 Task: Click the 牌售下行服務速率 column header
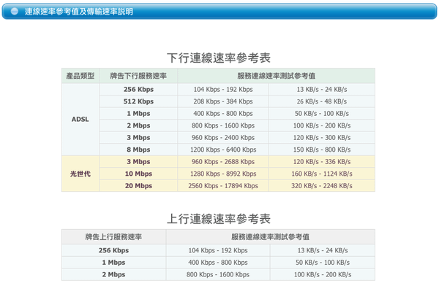click(138, 76)
